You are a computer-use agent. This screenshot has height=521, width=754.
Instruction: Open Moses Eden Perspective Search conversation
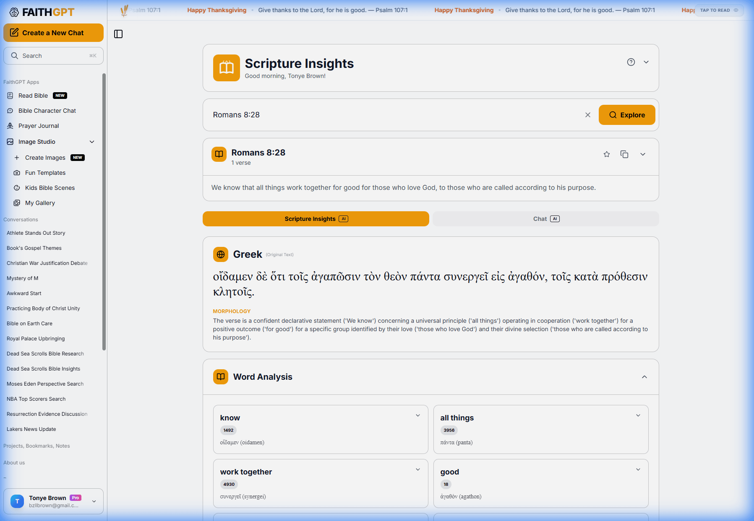(45, 384)
